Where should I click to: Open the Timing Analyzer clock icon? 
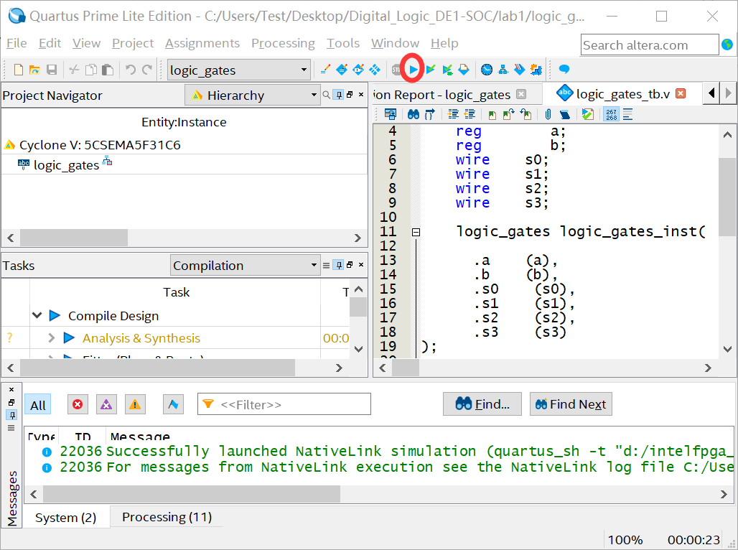tap(487, 70)
